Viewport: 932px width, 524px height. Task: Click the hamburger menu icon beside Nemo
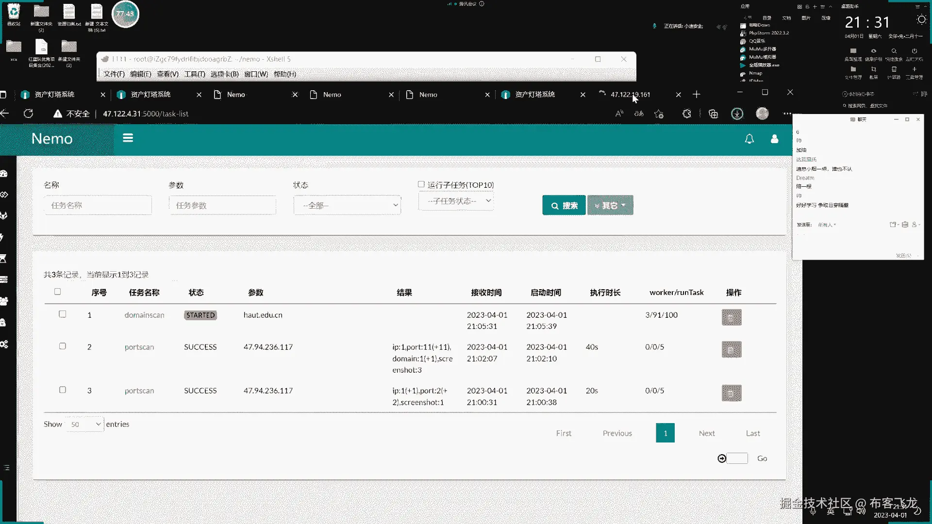coord(128,138)
